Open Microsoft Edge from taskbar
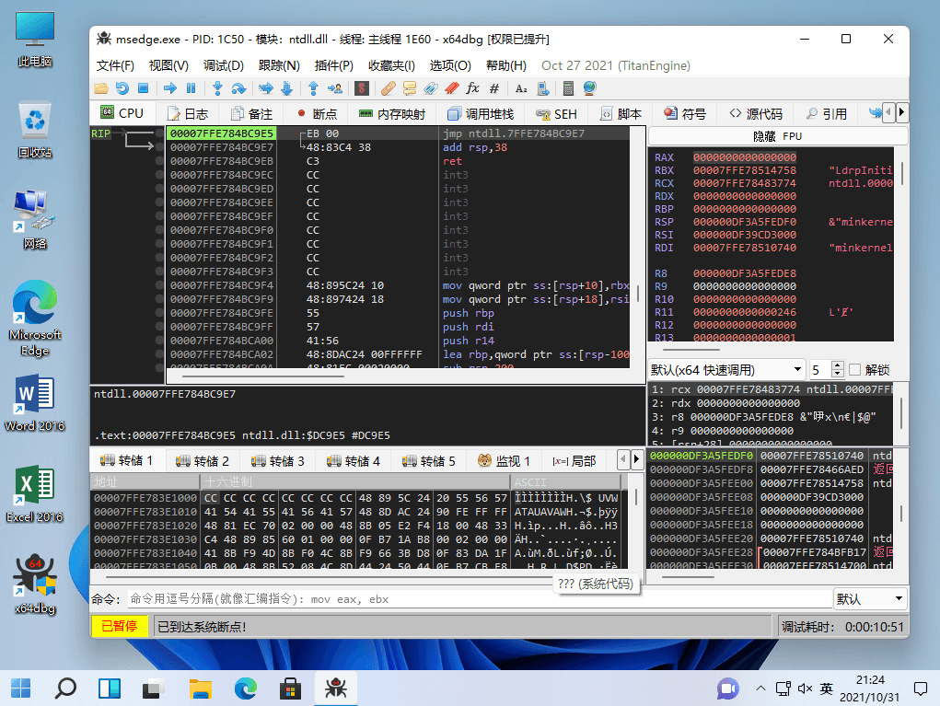The width and height of the screenshot is (940, 706). (246, 689)
